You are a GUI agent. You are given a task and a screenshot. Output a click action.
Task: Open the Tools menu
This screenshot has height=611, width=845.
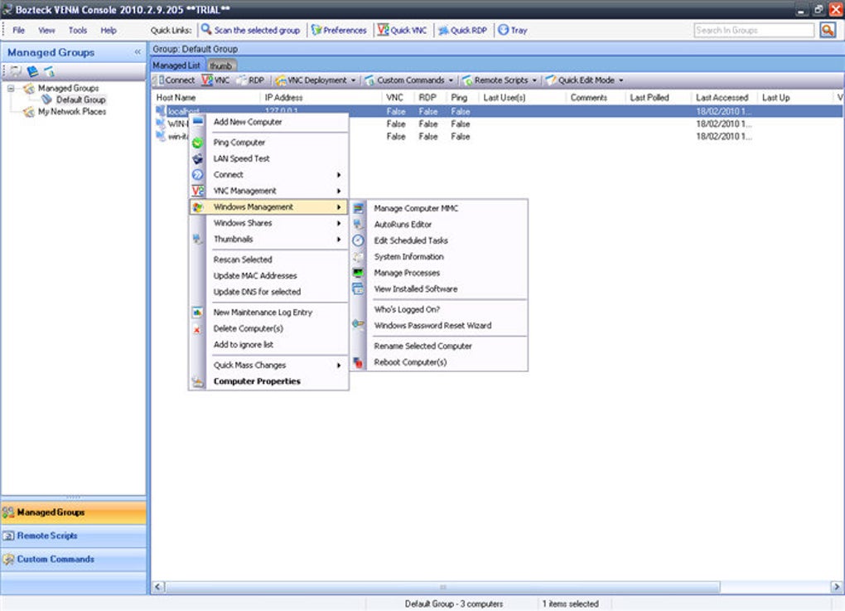point(78,30)
